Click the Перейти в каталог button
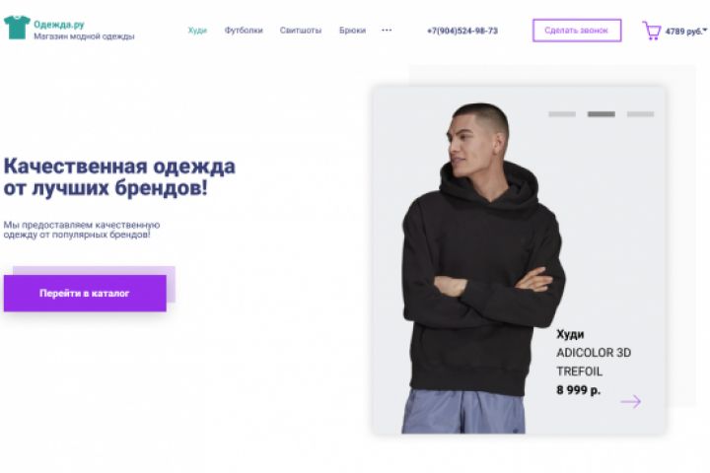Screen dimensions: 710x473 pyautogui.click(x=85, y=294)
